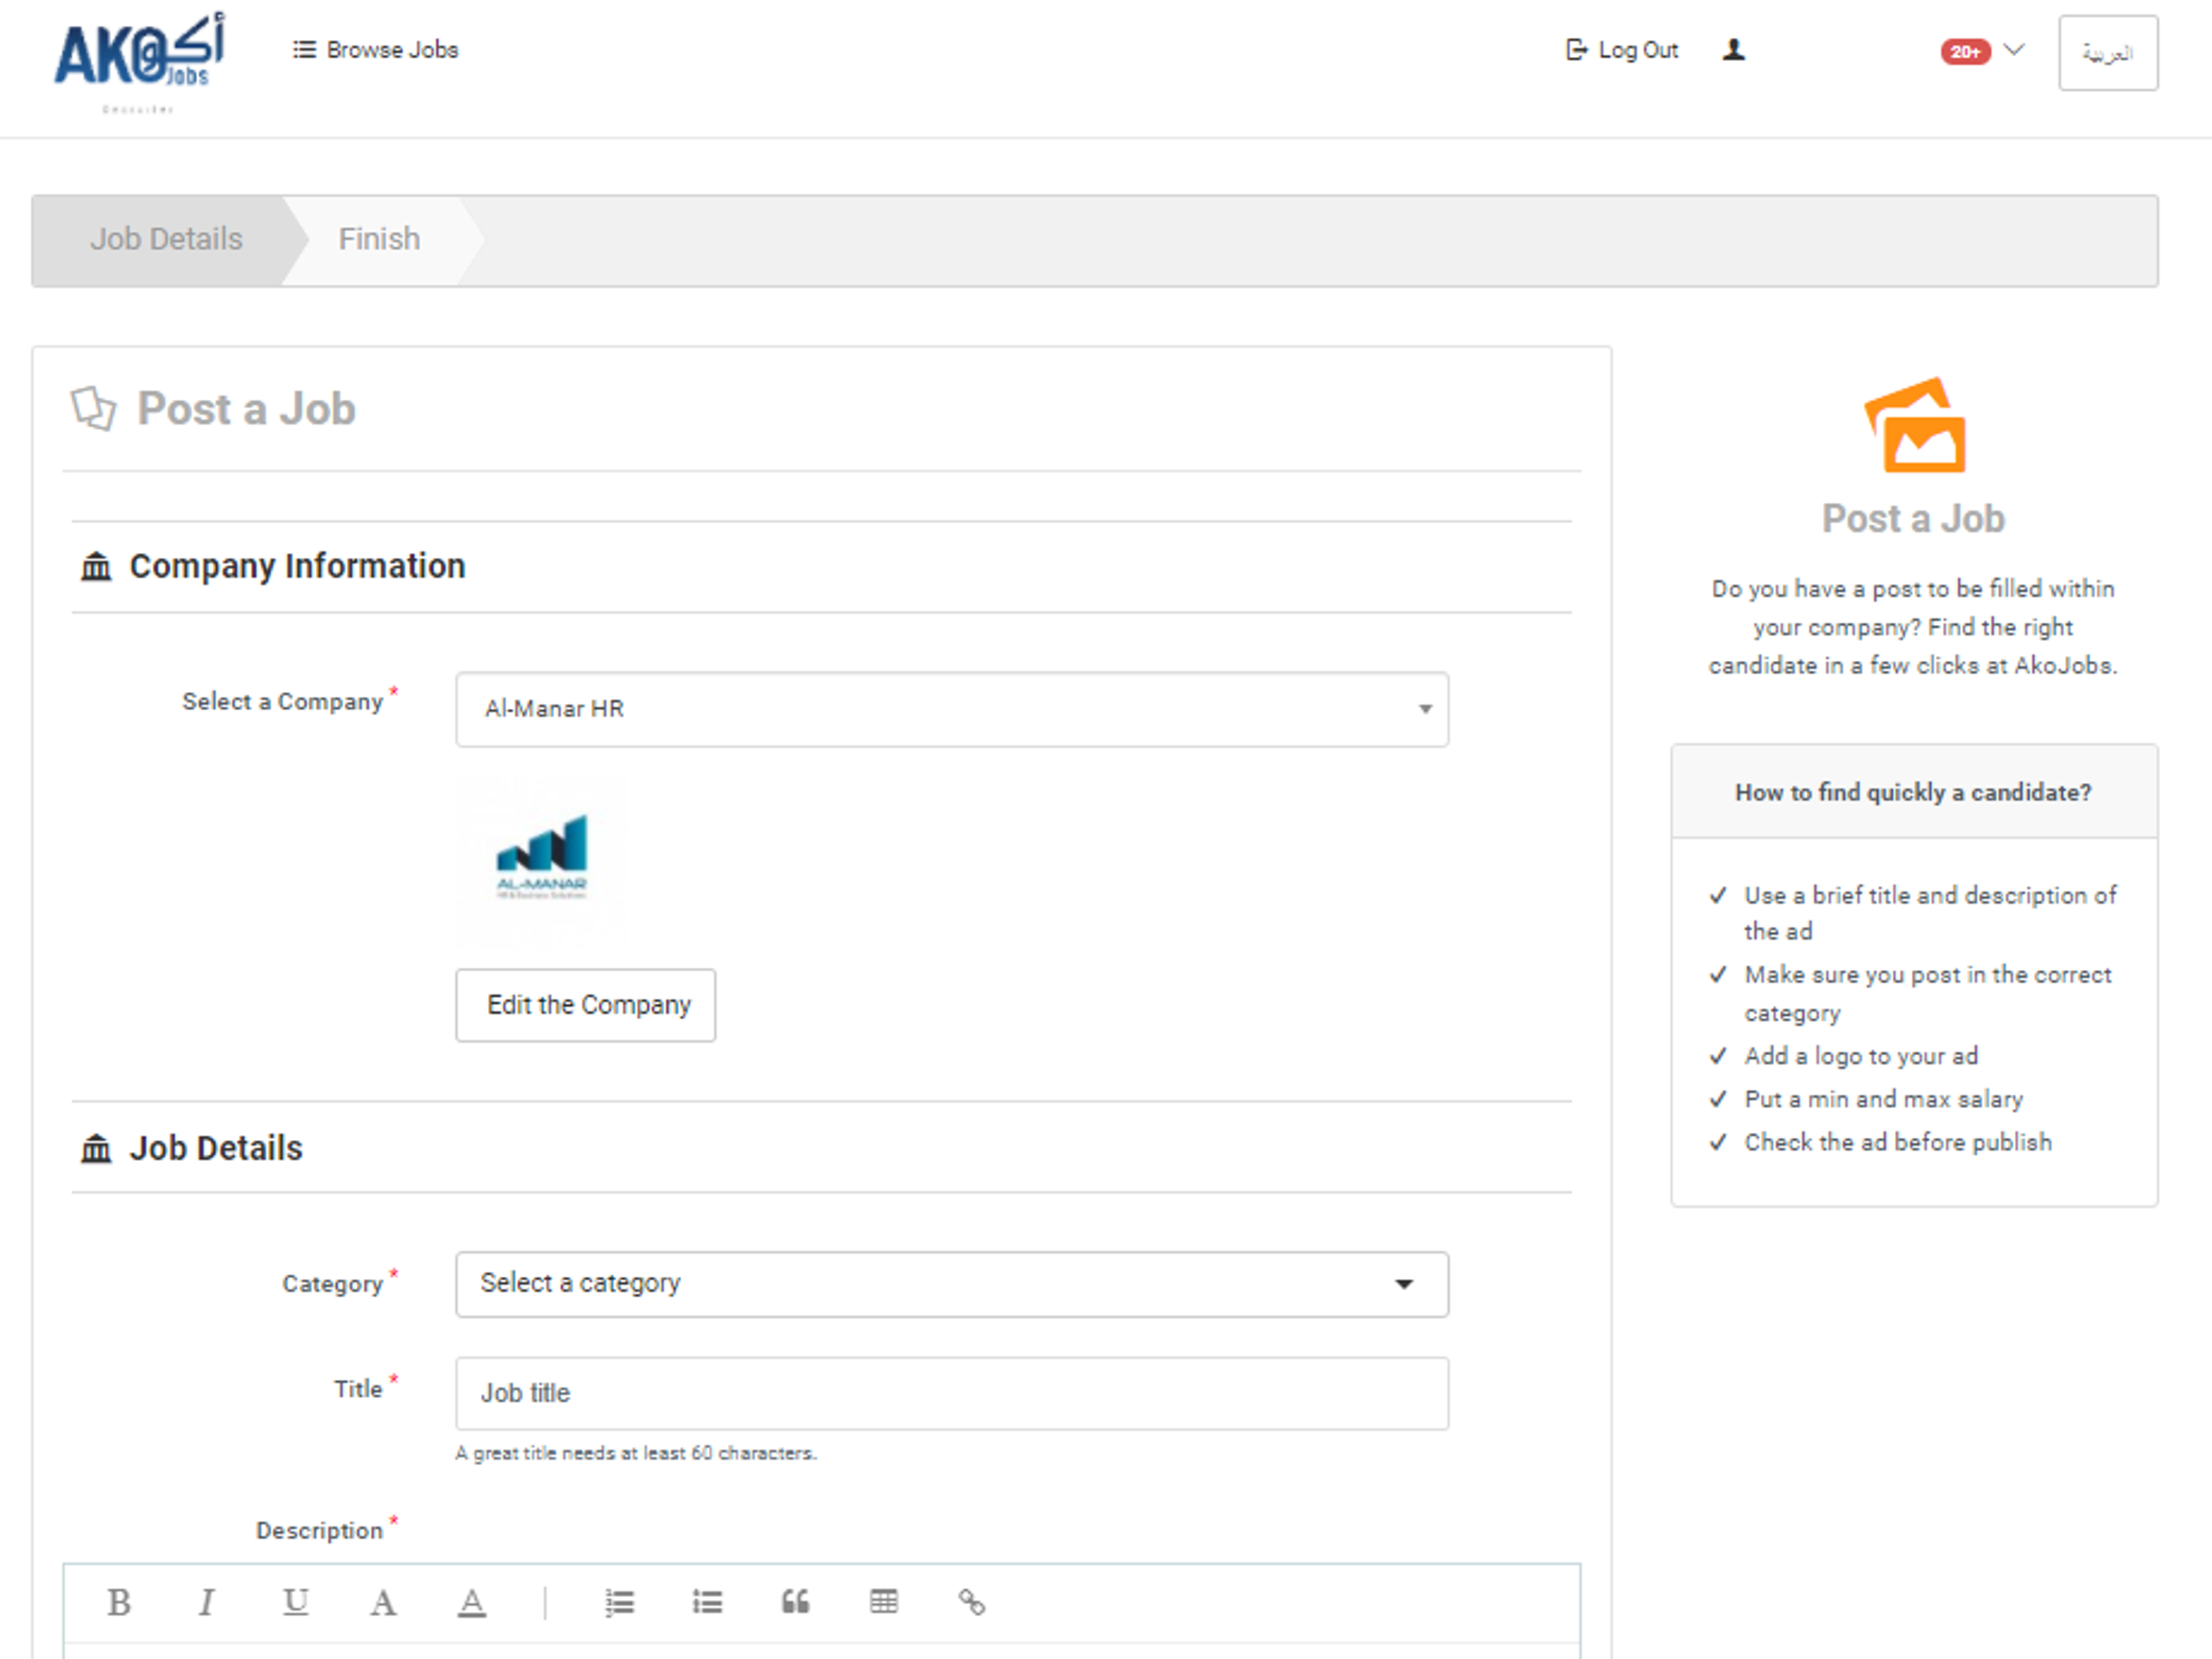Go to the Finish step
2212x1659 pixels.
point(379,239)
